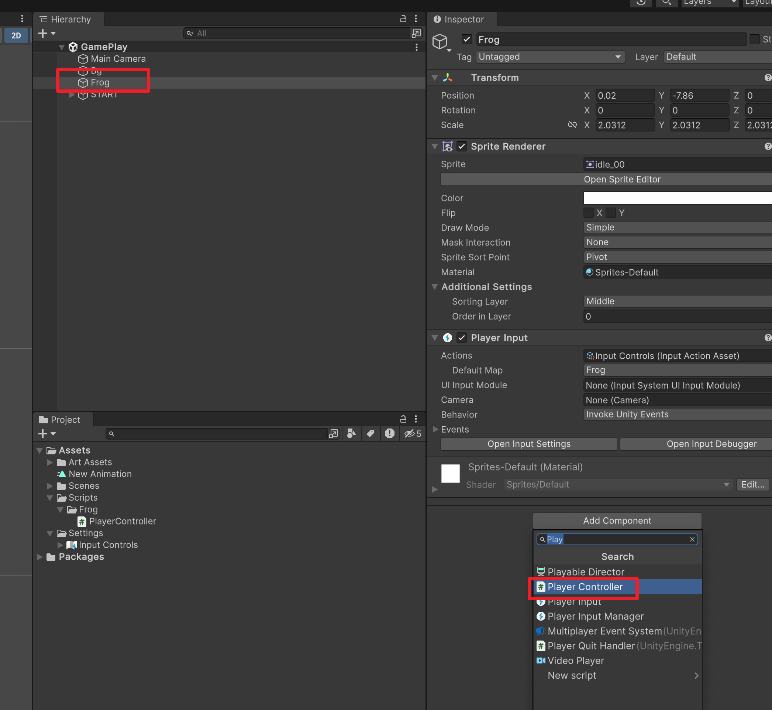Open help for the Sprite Renderer component
The height and width of the screenshot is (710, 772).
pos(768,146)
